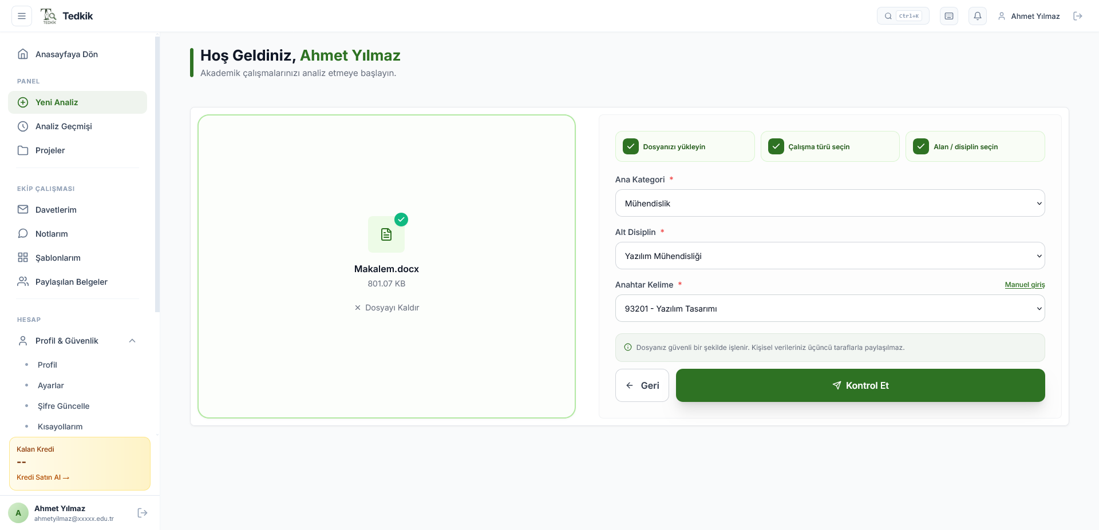Click the Geri back button
Viewport: 1099px width, 530px height.
tap(642, 385)
